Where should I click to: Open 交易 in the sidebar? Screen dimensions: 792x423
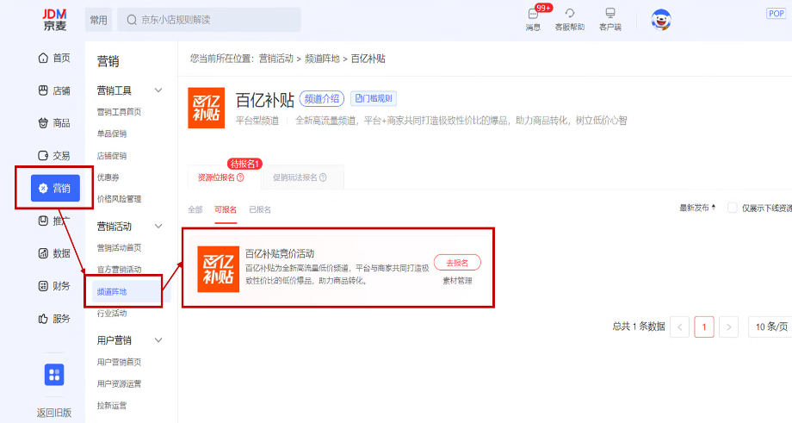click(x=54, y=156)
